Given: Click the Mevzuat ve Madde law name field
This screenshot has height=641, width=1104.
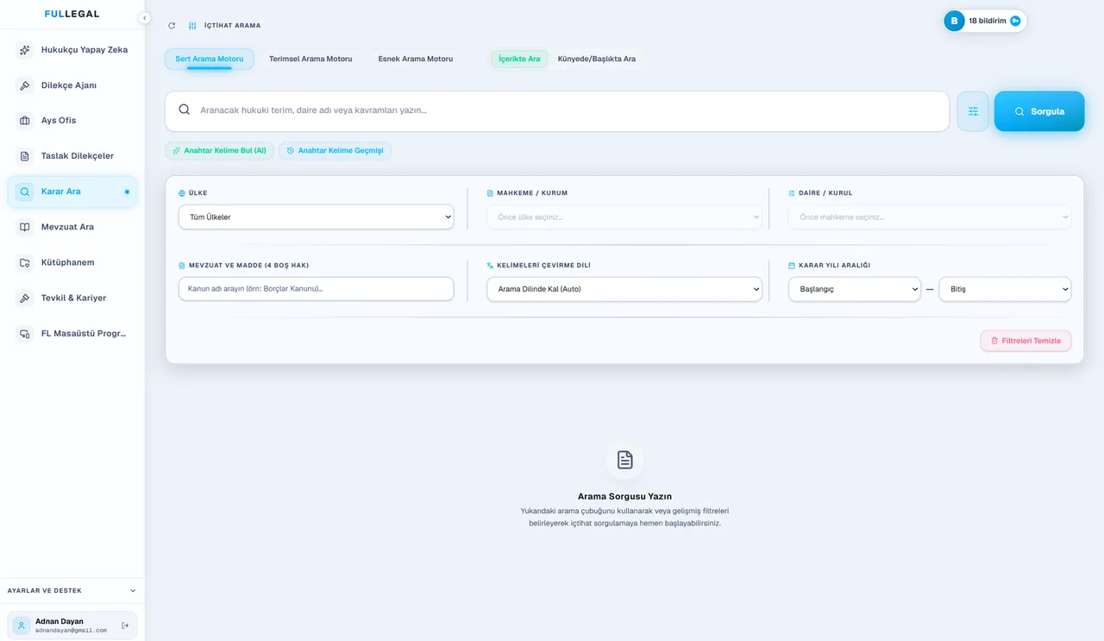Looking at the screenshot, I should 316,289.
